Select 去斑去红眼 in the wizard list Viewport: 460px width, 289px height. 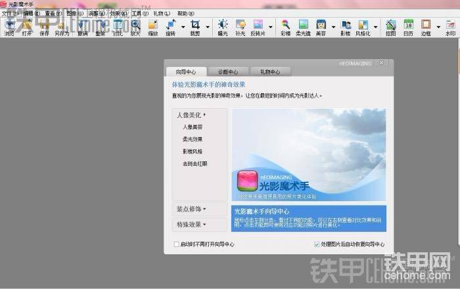pyautogui.click(x=195, y=164)
